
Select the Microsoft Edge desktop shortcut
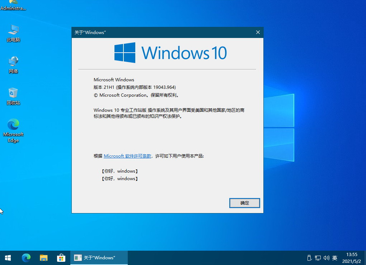click(x=13, y=130)
